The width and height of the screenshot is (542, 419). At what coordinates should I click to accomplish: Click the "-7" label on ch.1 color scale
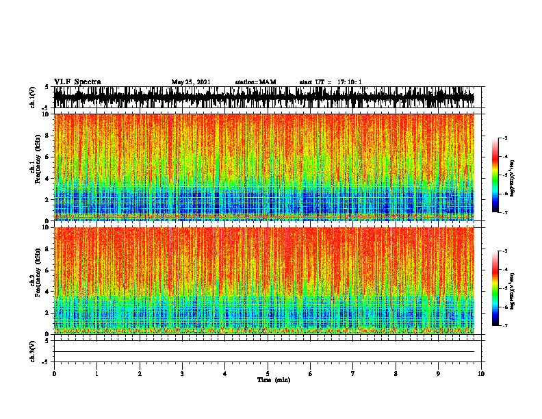pyautogui.click(x=504, y=212)
